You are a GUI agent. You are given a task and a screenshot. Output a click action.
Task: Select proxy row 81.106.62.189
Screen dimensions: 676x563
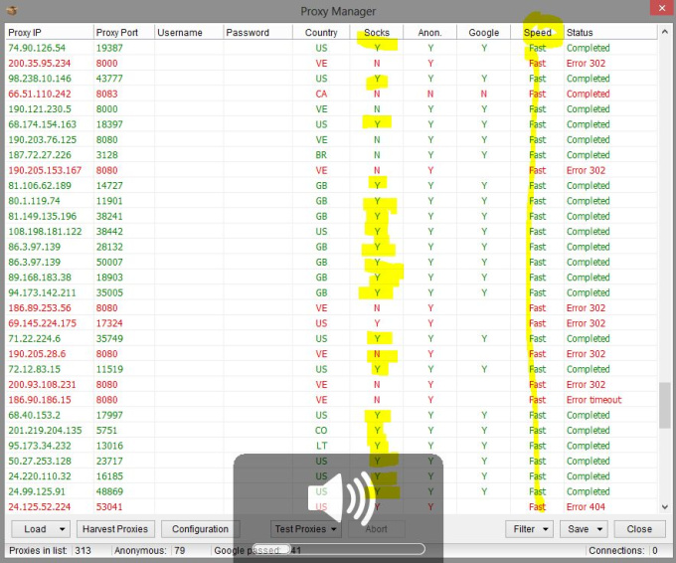point(331,185)
